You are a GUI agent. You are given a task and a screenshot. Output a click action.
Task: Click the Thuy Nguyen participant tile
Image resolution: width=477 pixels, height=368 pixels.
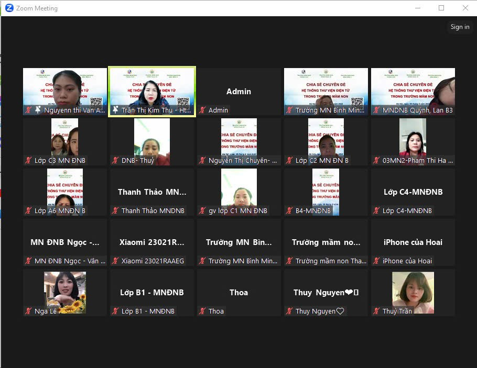click(x=326, y=293)
